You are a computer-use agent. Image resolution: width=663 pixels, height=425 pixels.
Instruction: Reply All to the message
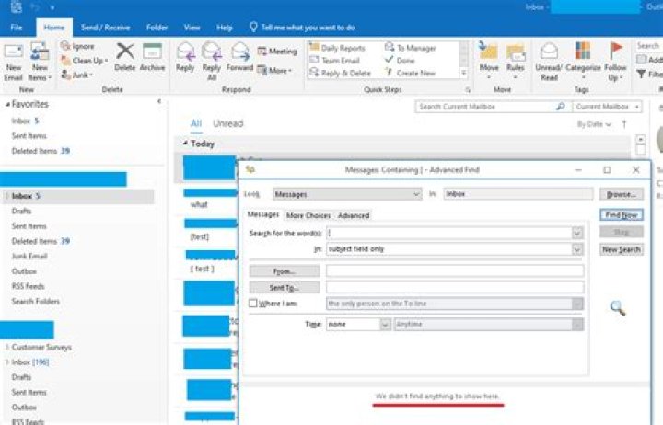212,62
